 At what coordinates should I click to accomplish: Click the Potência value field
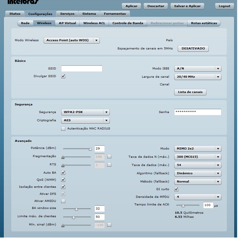click(100, 149)
